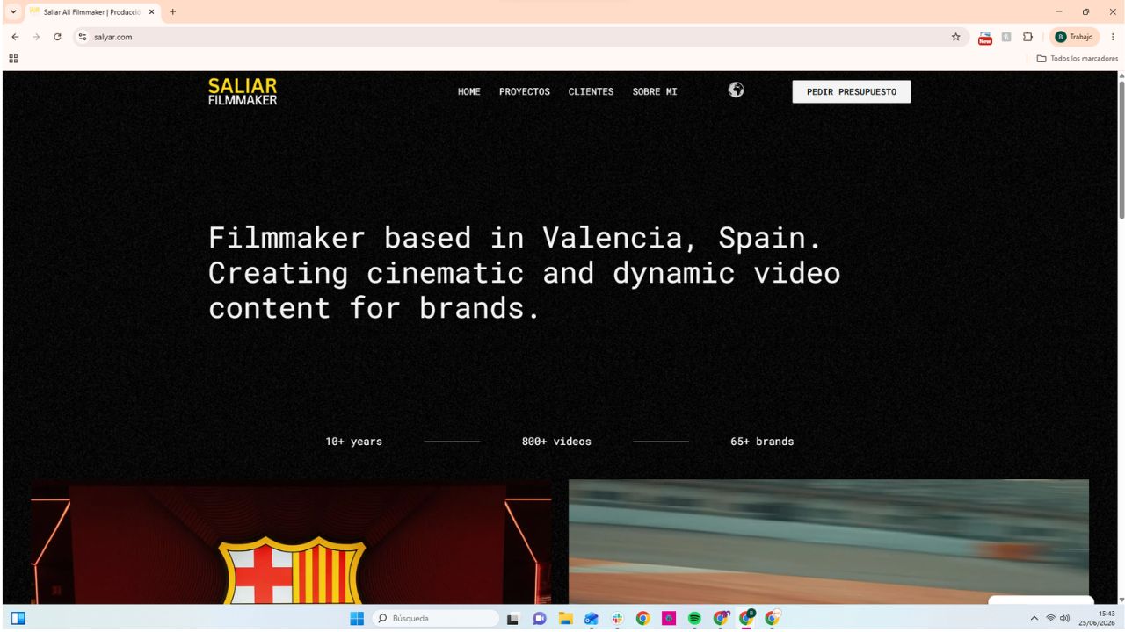
Task: Open the red 'New' extension icon
Action: (985, 37)
